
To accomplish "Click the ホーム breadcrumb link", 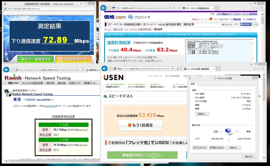I will (x=107, y=29).
